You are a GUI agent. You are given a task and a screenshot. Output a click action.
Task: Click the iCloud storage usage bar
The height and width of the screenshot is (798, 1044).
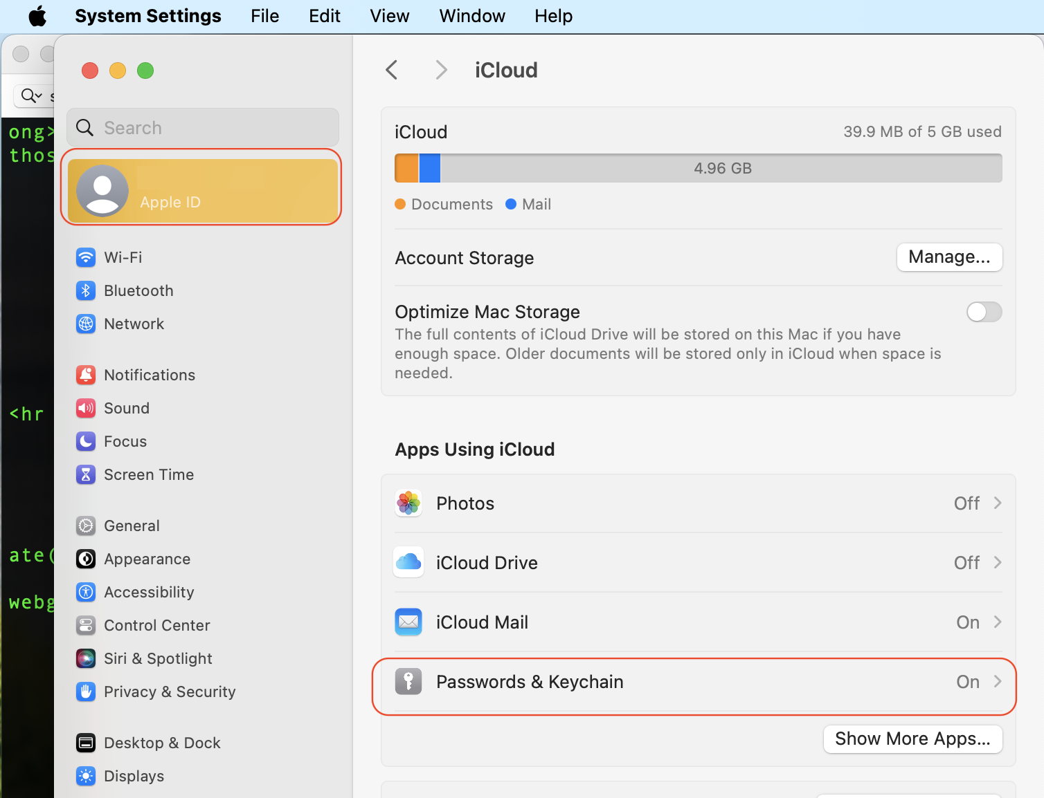point(698,167)
